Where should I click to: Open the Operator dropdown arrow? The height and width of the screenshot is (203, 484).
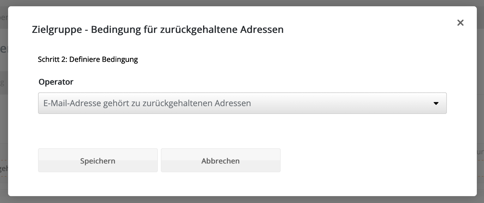[x=436, y=103]
